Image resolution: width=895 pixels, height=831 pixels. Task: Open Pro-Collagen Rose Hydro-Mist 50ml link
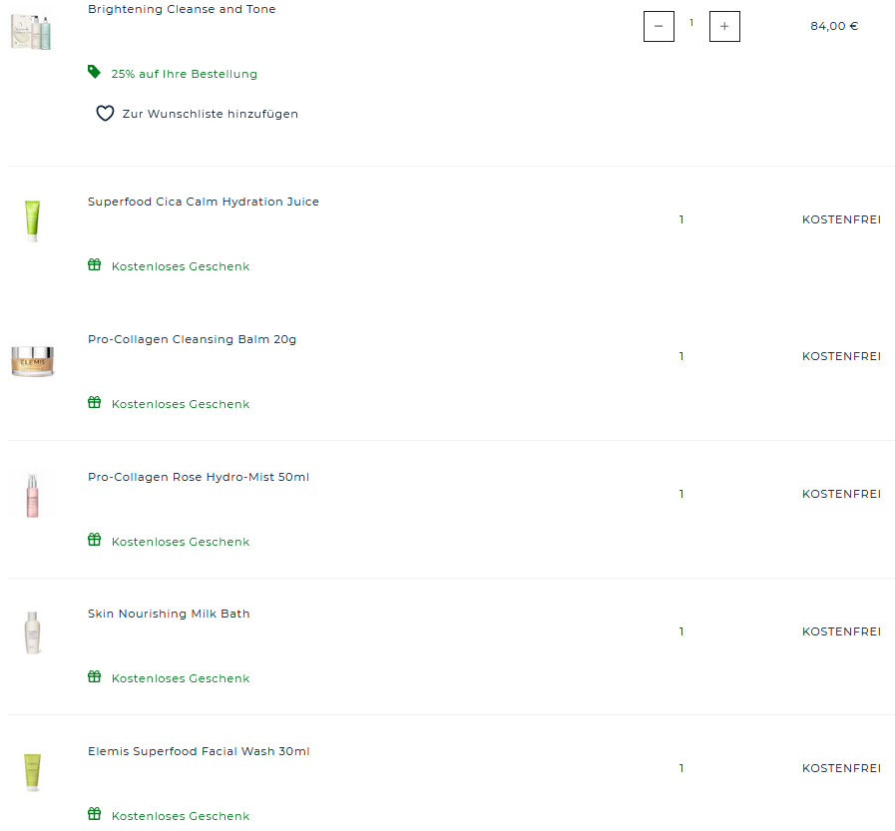(x=199, y=477)
